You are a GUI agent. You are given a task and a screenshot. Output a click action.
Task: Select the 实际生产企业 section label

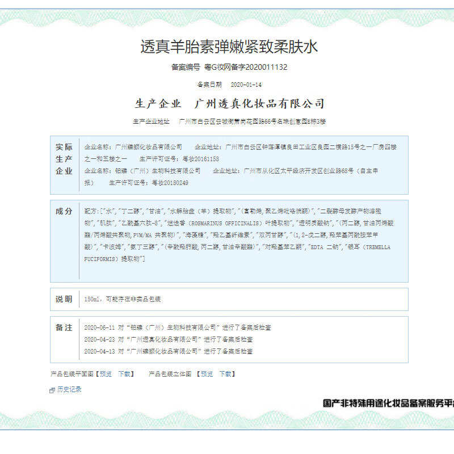tap(64, 159)
